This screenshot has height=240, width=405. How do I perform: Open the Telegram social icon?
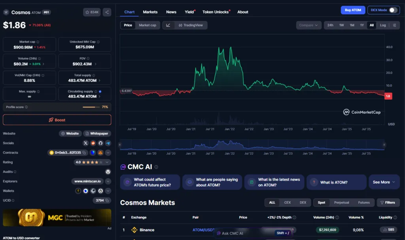coord(108,143)
